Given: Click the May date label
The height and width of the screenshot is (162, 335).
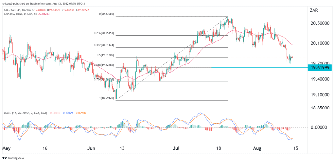Looking at the screenshot, I should coord(6,148).
